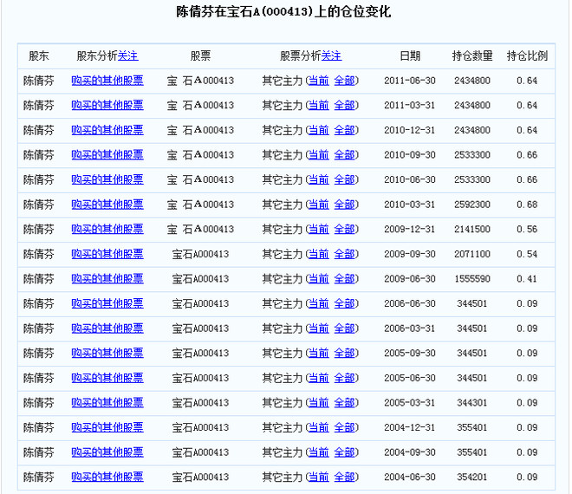Click 当前 link in 2009-12-31 row

(319, 230)
